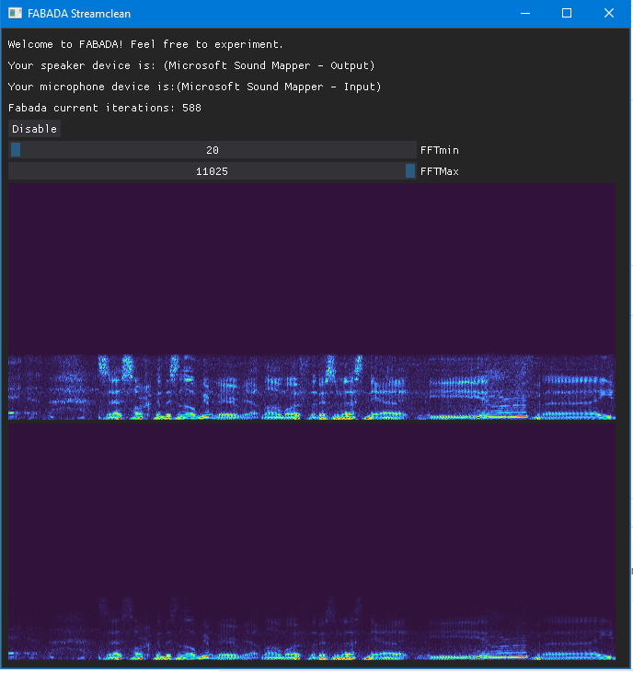Close the FABADA Streamclean window

point(609,13)
